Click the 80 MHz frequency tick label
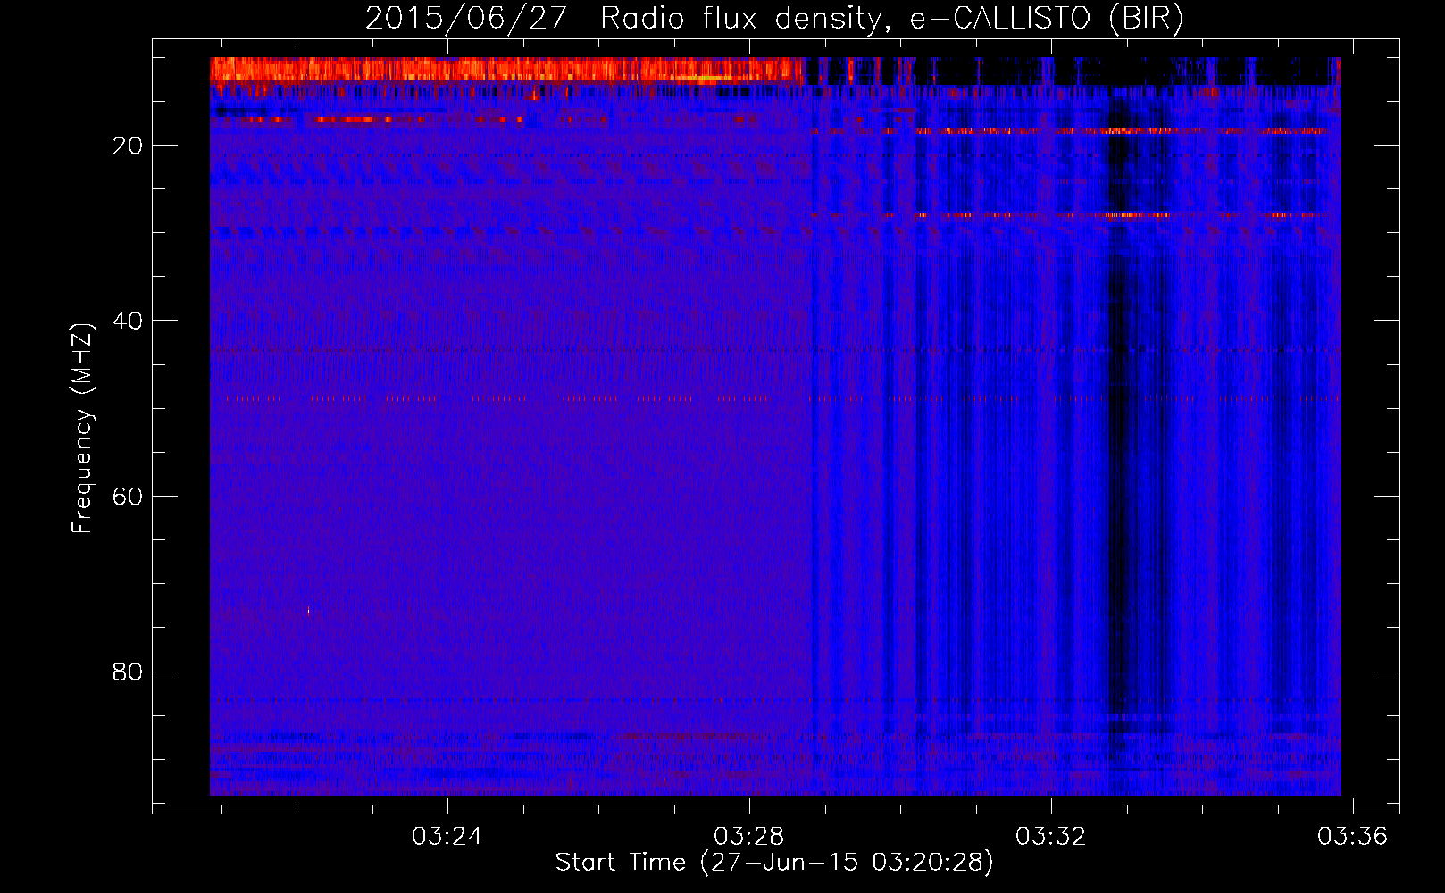1445x893 pixels. pyautogui.click(x=128, y=672)
